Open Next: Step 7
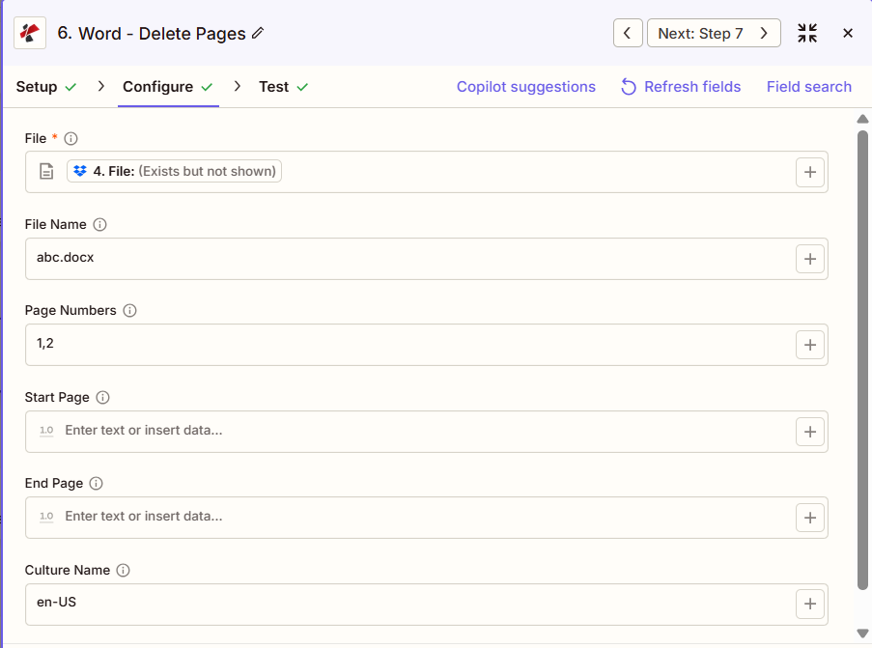Viewport: 872px width, 648px height. pos(714,34)
